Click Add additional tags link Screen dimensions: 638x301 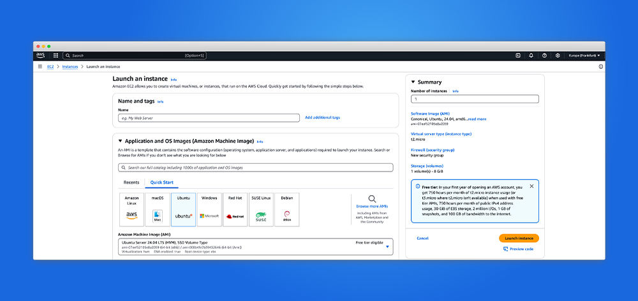(323, 117)
